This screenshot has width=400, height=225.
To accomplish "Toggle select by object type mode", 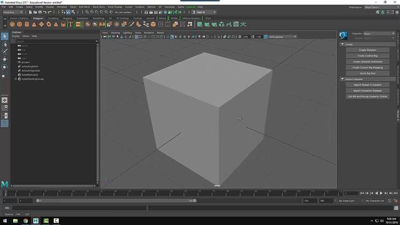I will pyautogui.click(x=68, y=12).
